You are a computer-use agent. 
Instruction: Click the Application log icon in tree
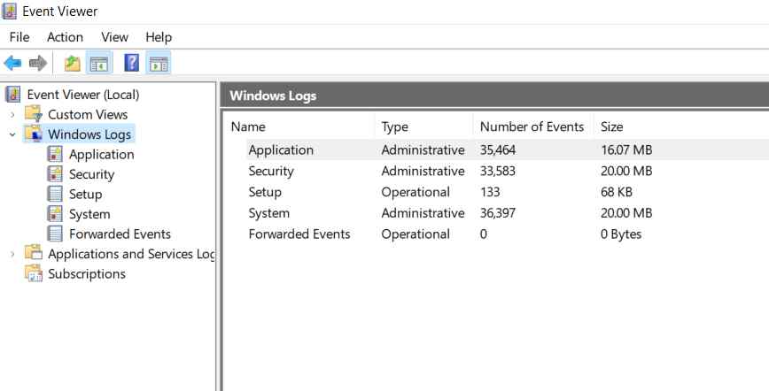pos(55,154)
